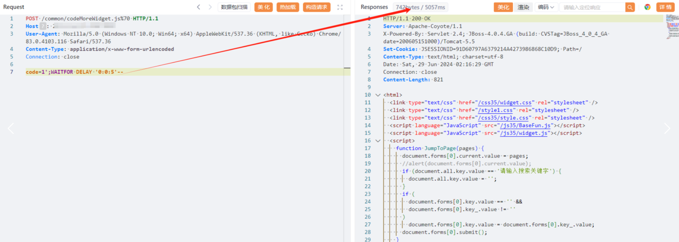The width and height of the screenshot is (679, 242).
Task: Click the 详情 details button
Action: coord(665,7)
